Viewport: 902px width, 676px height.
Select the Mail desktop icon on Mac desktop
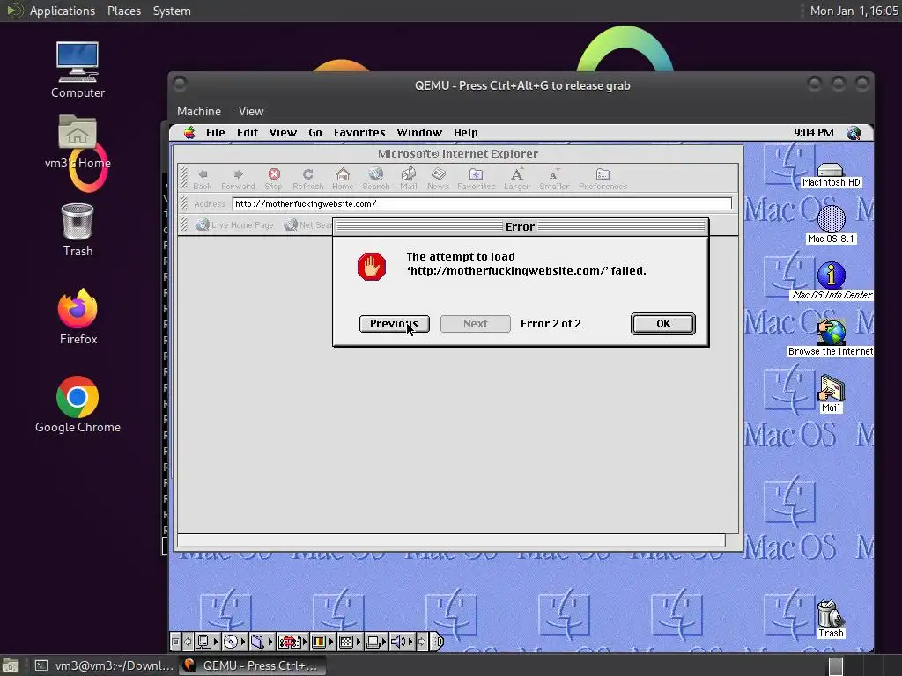(831, 393)
